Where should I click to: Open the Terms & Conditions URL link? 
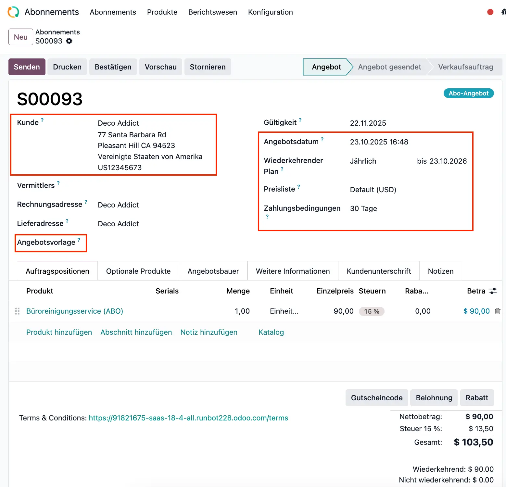point(188,418)
